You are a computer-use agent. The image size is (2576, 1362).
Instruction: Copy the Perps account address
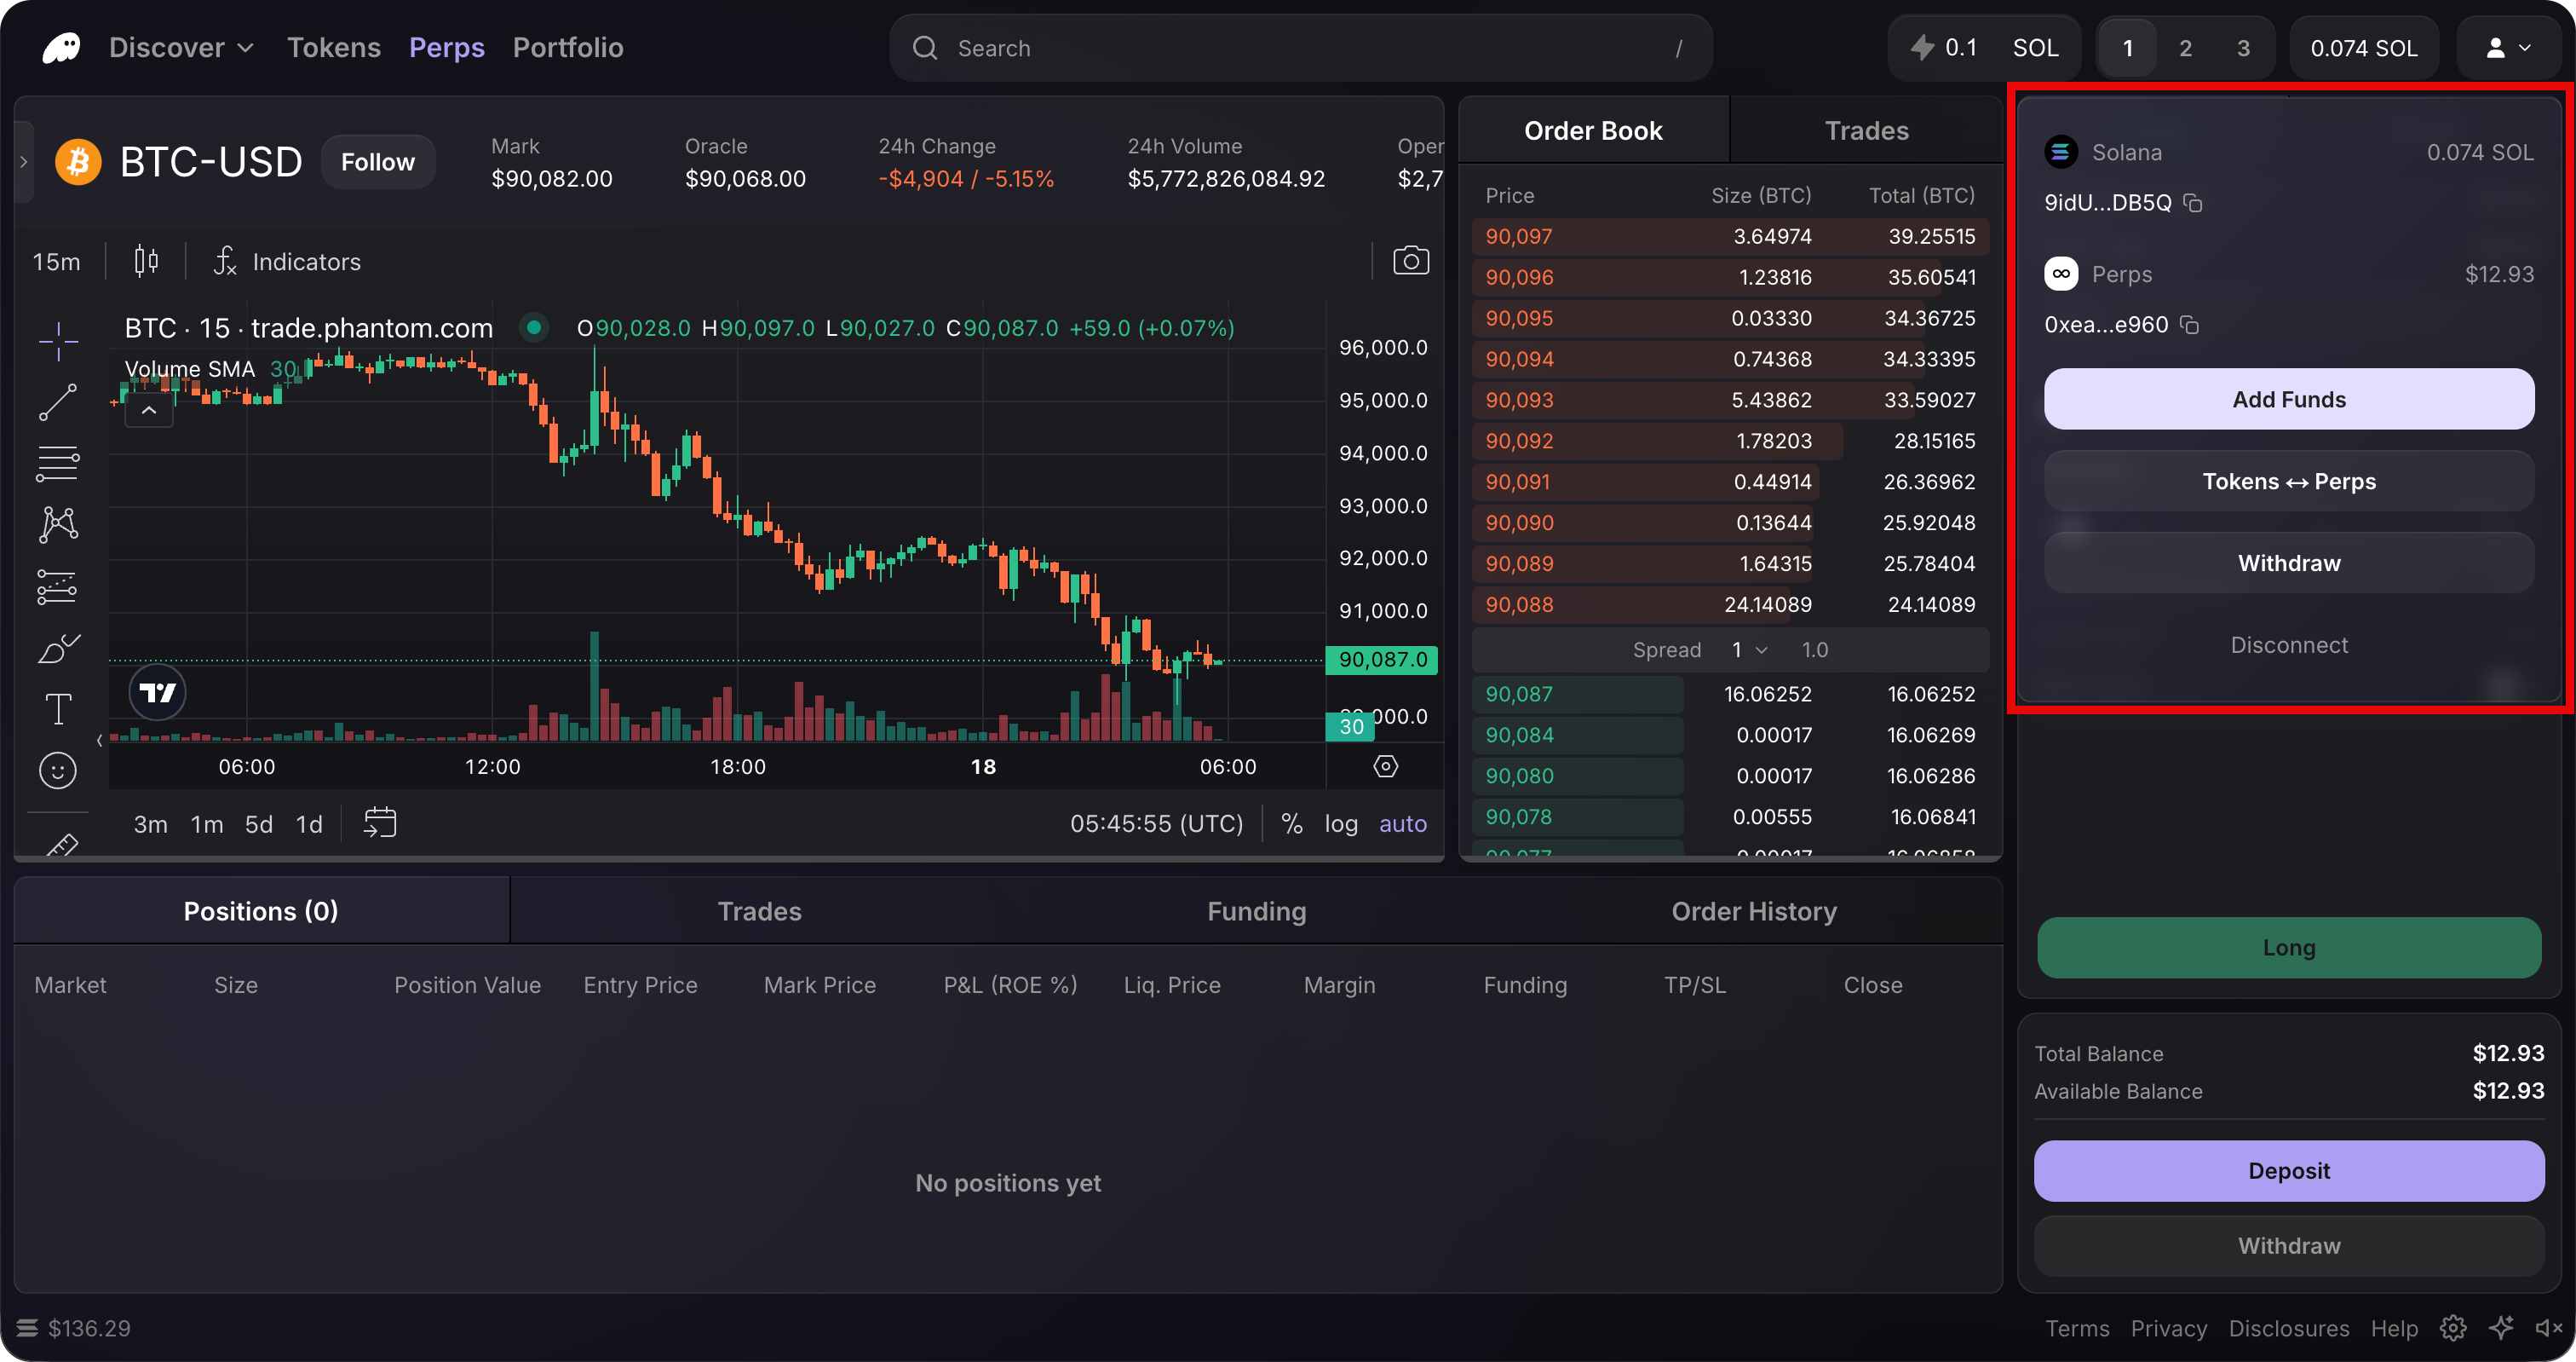click(x=2189, y=326)
